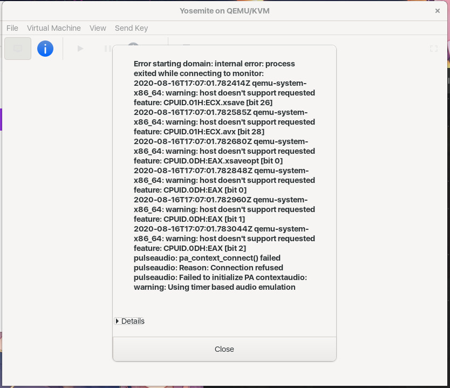
Task: Close the error dialog with Close button
Action: [x=224, y=349]
